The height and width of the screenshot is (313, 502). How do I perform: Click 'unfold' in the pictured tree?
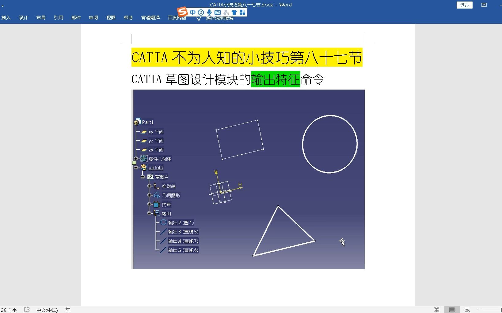point(156,168)
